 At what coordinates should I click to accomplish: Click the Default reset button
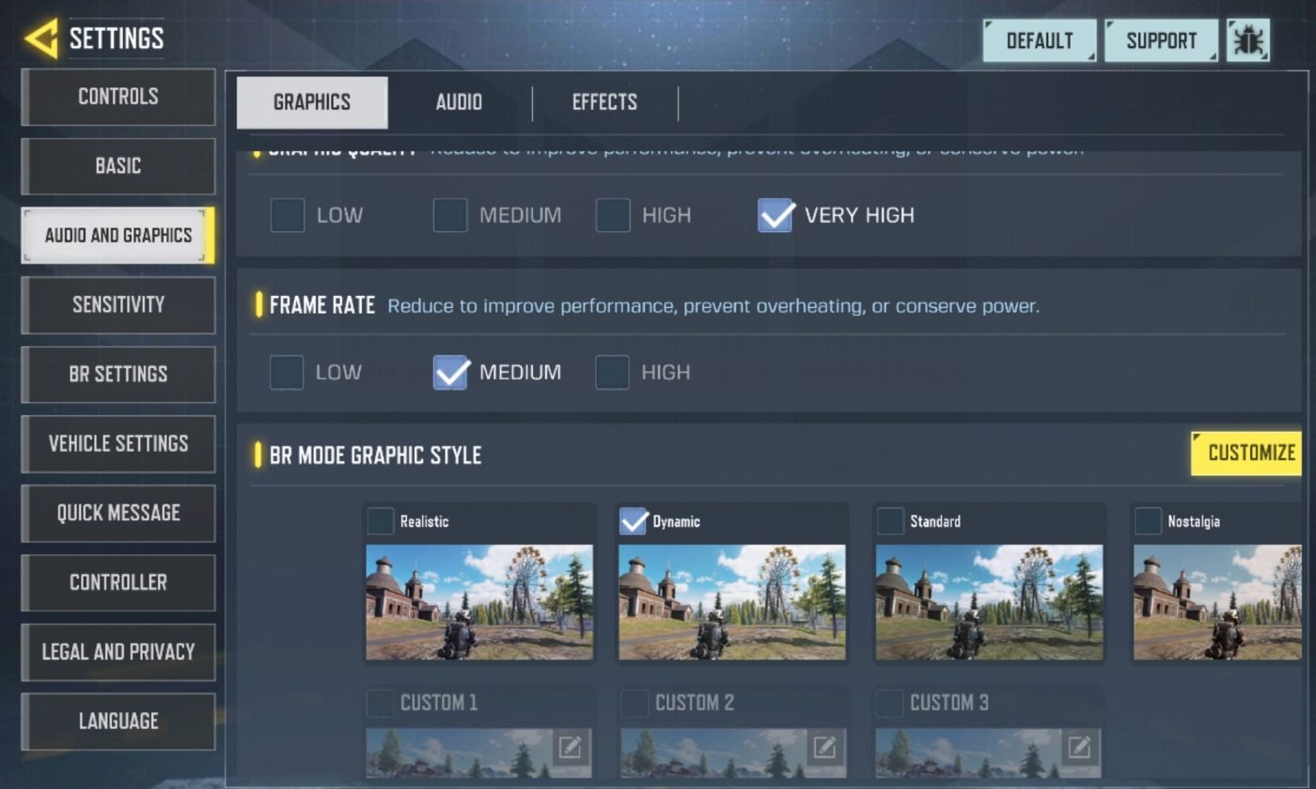point(1040,41)
